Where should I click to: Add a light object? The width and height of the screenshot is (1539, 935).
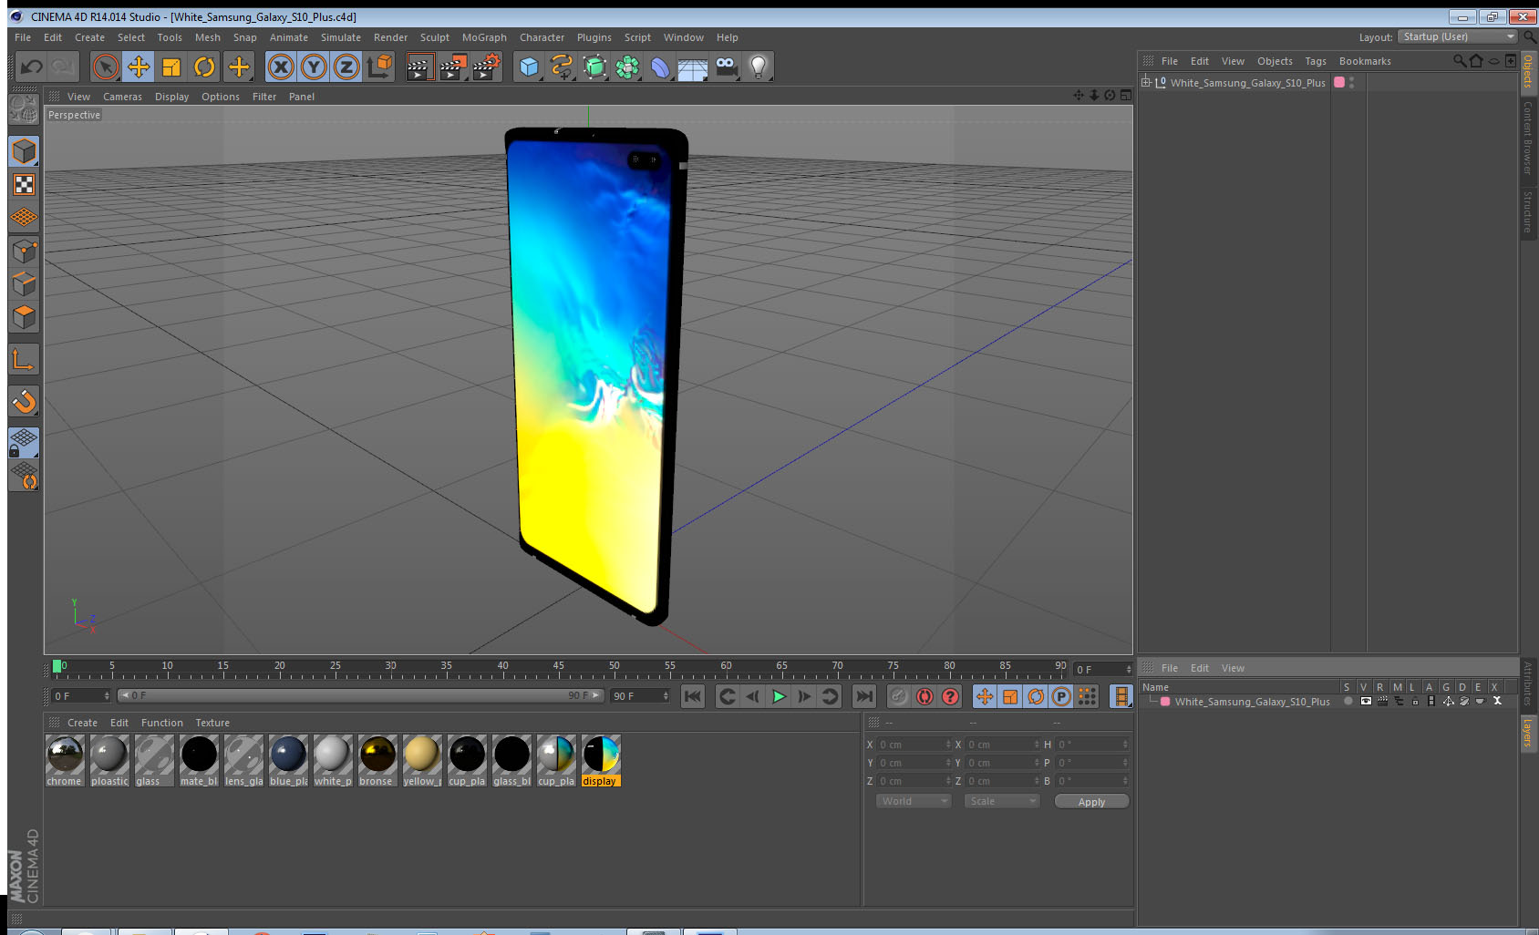pos(759,67)
